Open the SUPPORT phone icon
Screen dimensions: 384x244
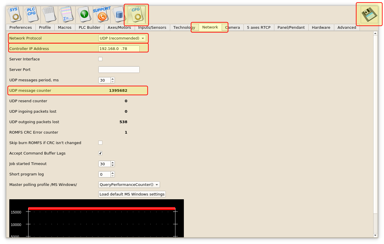[102, 14]
